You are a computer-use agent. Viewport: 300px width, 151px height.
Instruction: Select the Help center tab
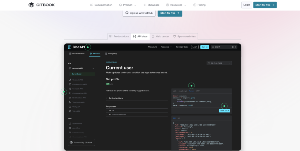click(x=160, y=37)
